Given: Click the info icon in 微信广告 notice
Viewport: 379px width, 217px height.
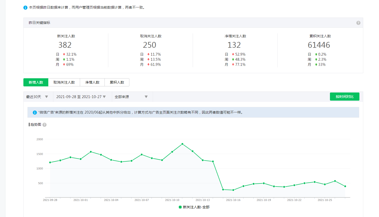Looking at the screenshot, I should tap(35, 113).
